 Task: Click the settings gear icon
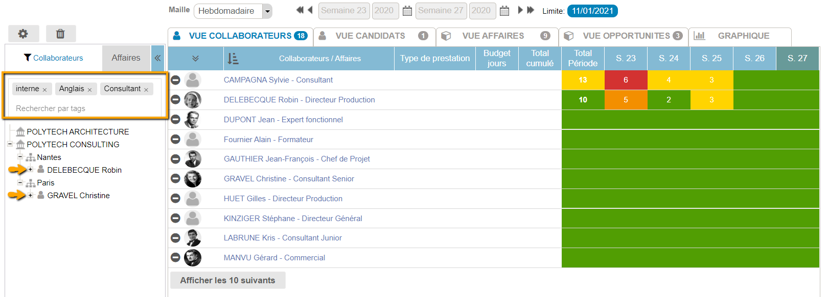(x=23, y=34)
